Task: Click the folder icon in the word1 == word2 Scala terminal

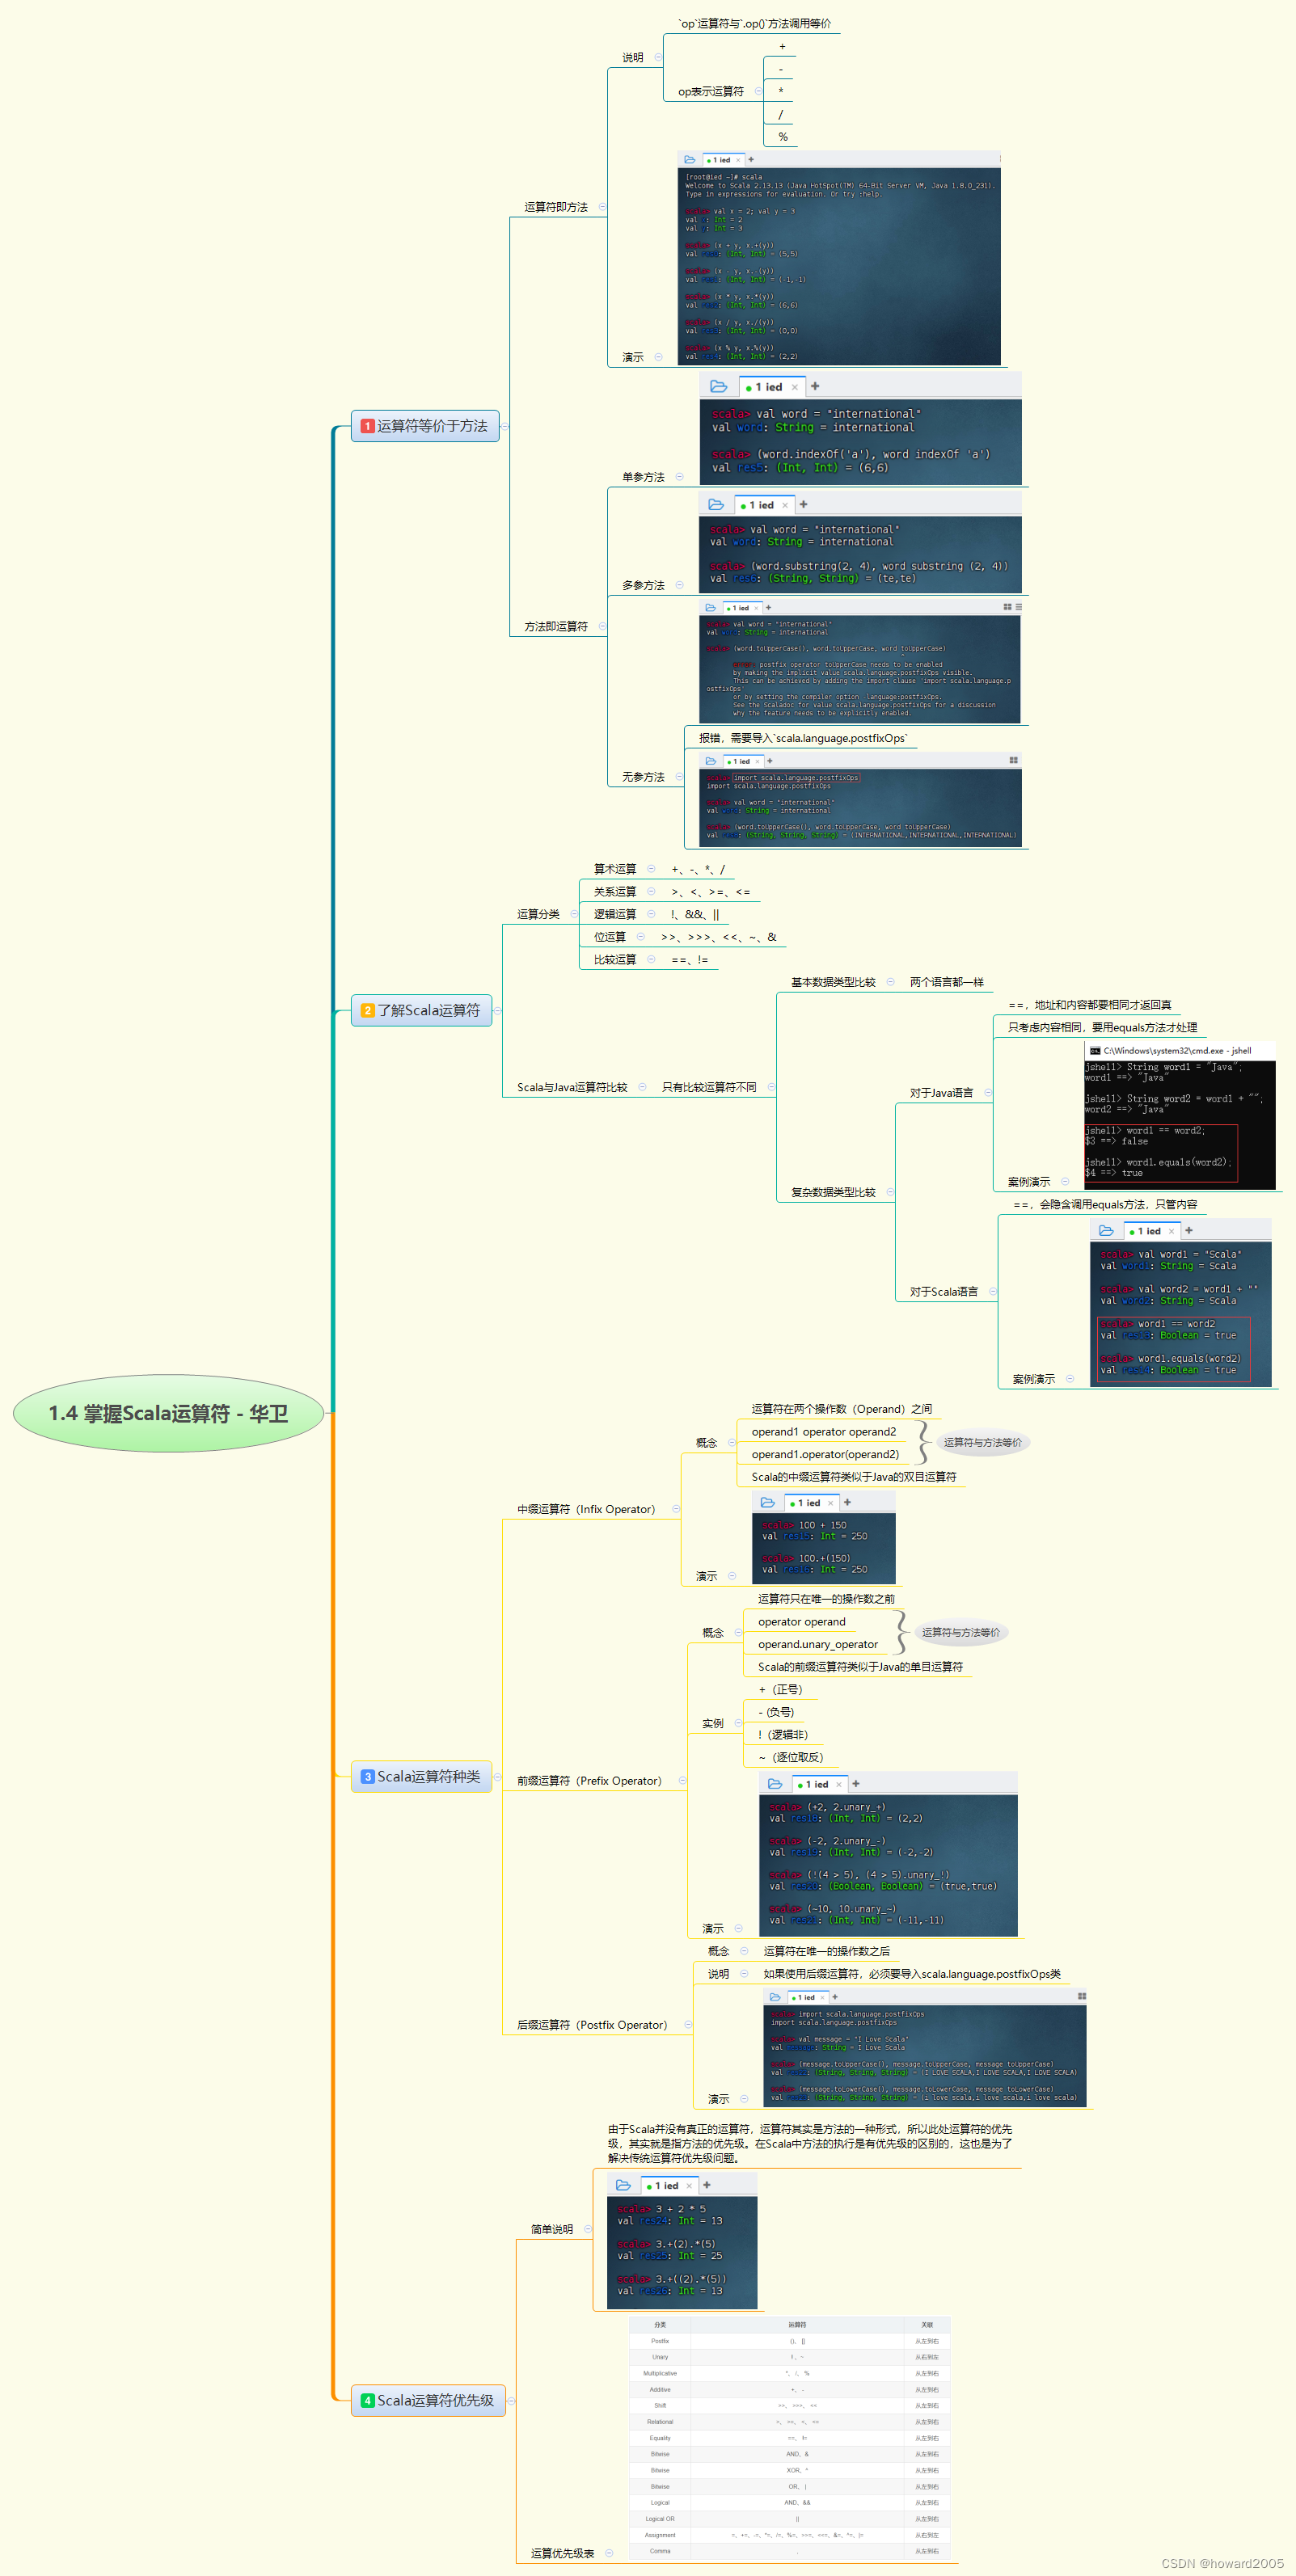Action: coord(1106,1231)
